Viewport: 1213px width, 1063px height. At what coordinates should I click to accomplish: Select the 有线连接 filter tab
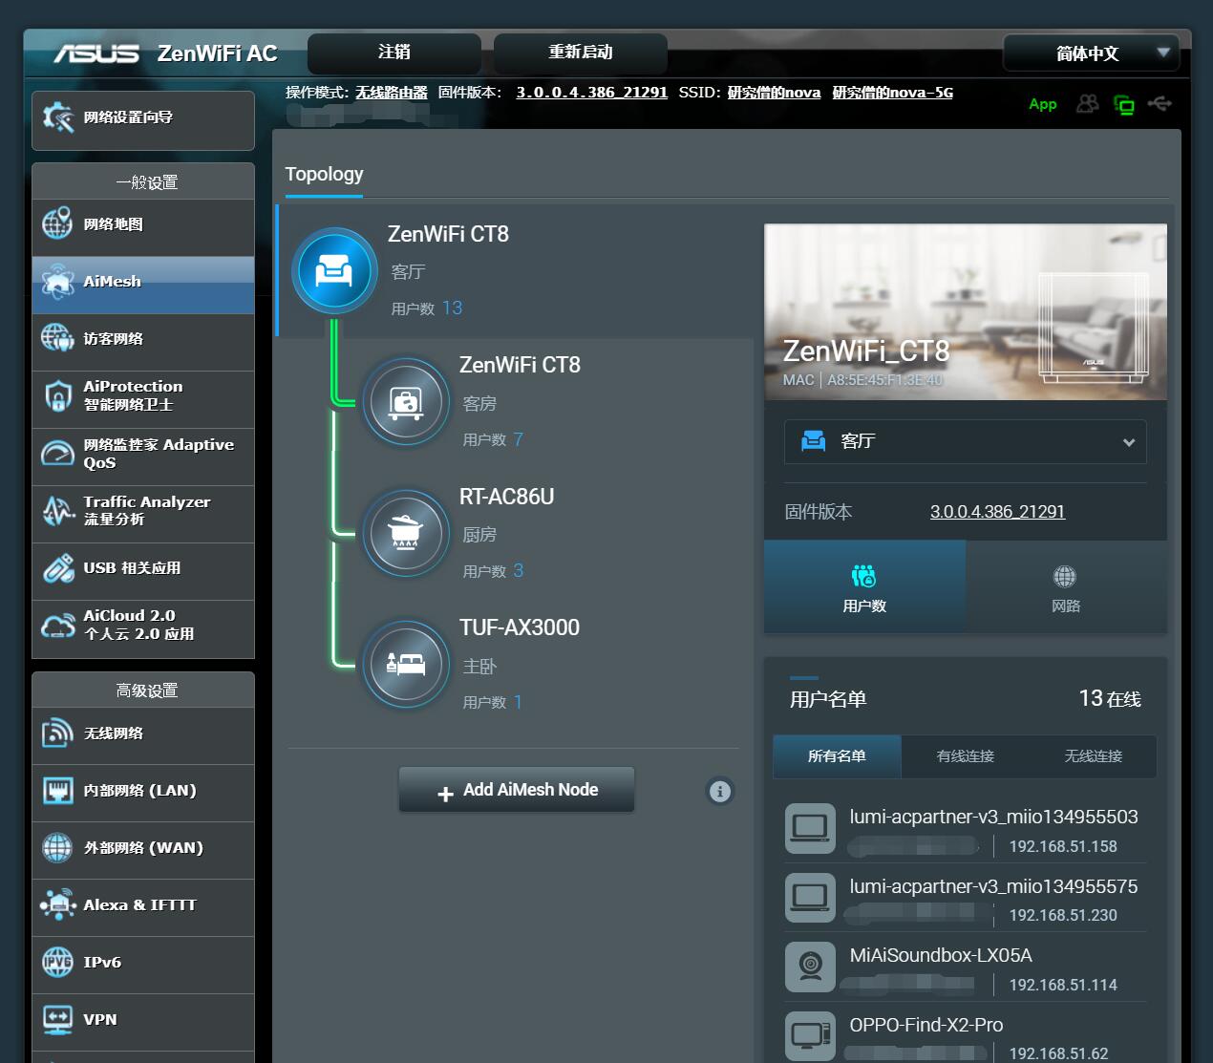click(x=965, y=756)
